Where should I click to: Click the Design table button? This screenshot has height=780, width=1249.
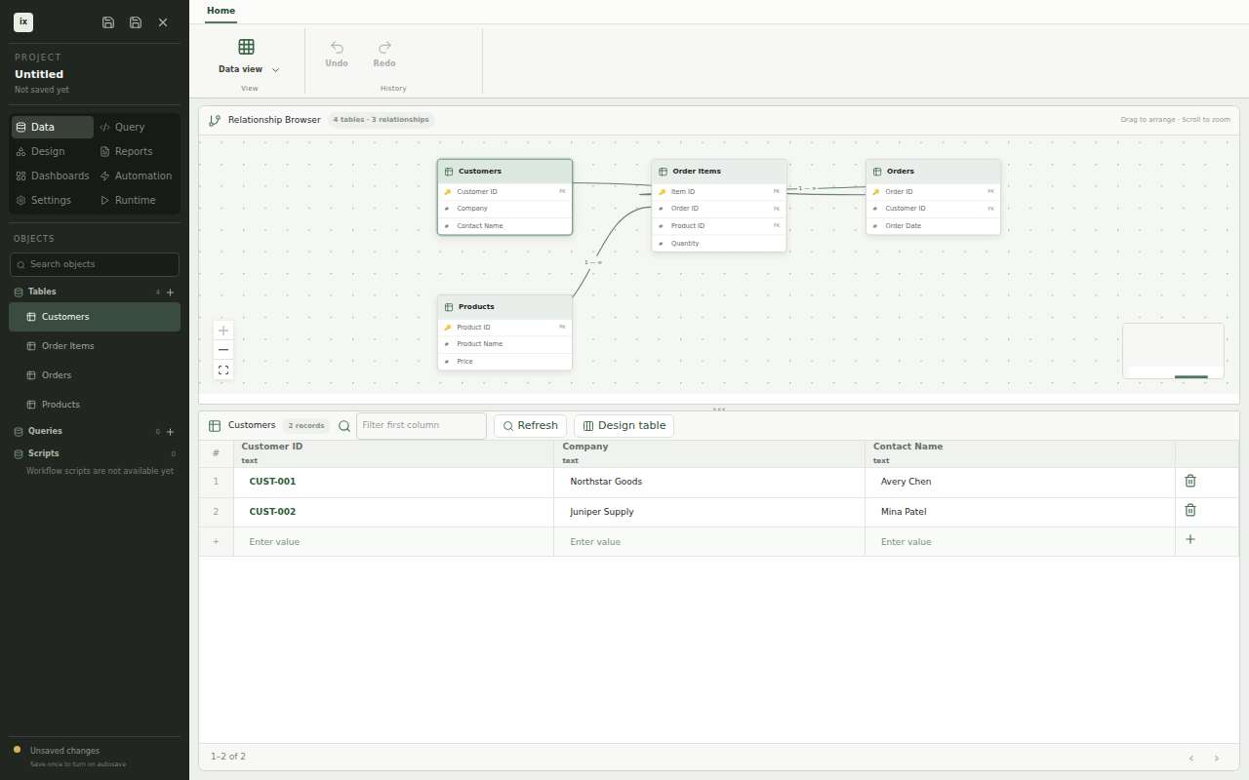click(x=624, y=426)
